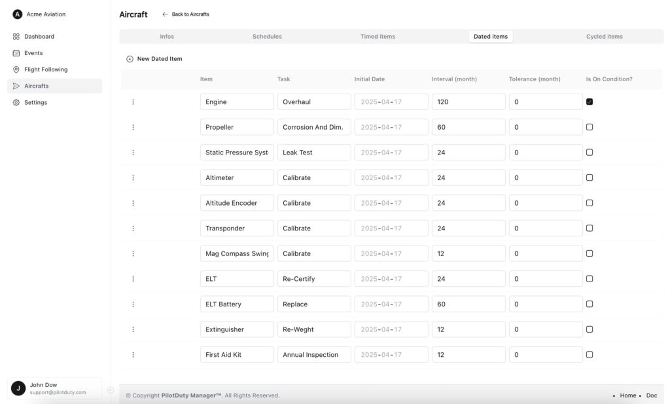
Task: Click the Dashboard grid icon in sidebar
Action: tap(16, 37)
